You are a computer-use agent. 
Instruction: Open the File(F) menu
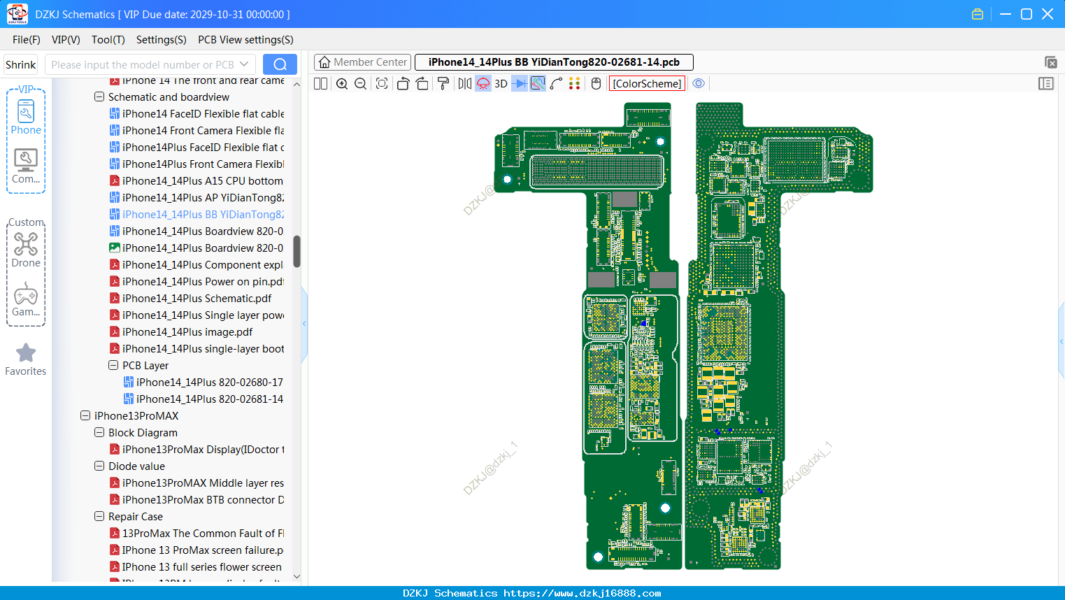click(27, 40)
